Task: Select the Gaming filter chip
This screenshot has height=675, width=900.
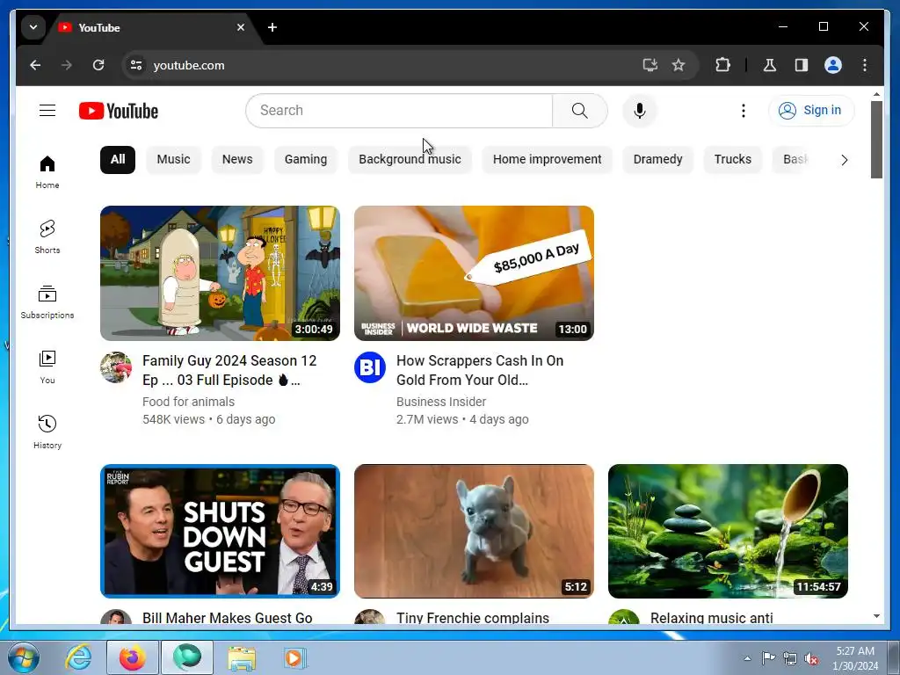Action: click(x=305, y=159)
